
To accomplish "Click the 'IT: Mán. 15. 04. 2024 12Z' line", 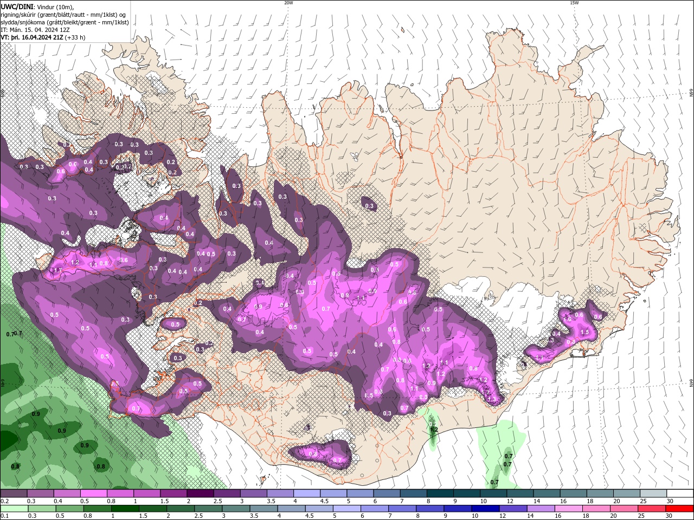I will pyautogui.click(x=35, y=30).
